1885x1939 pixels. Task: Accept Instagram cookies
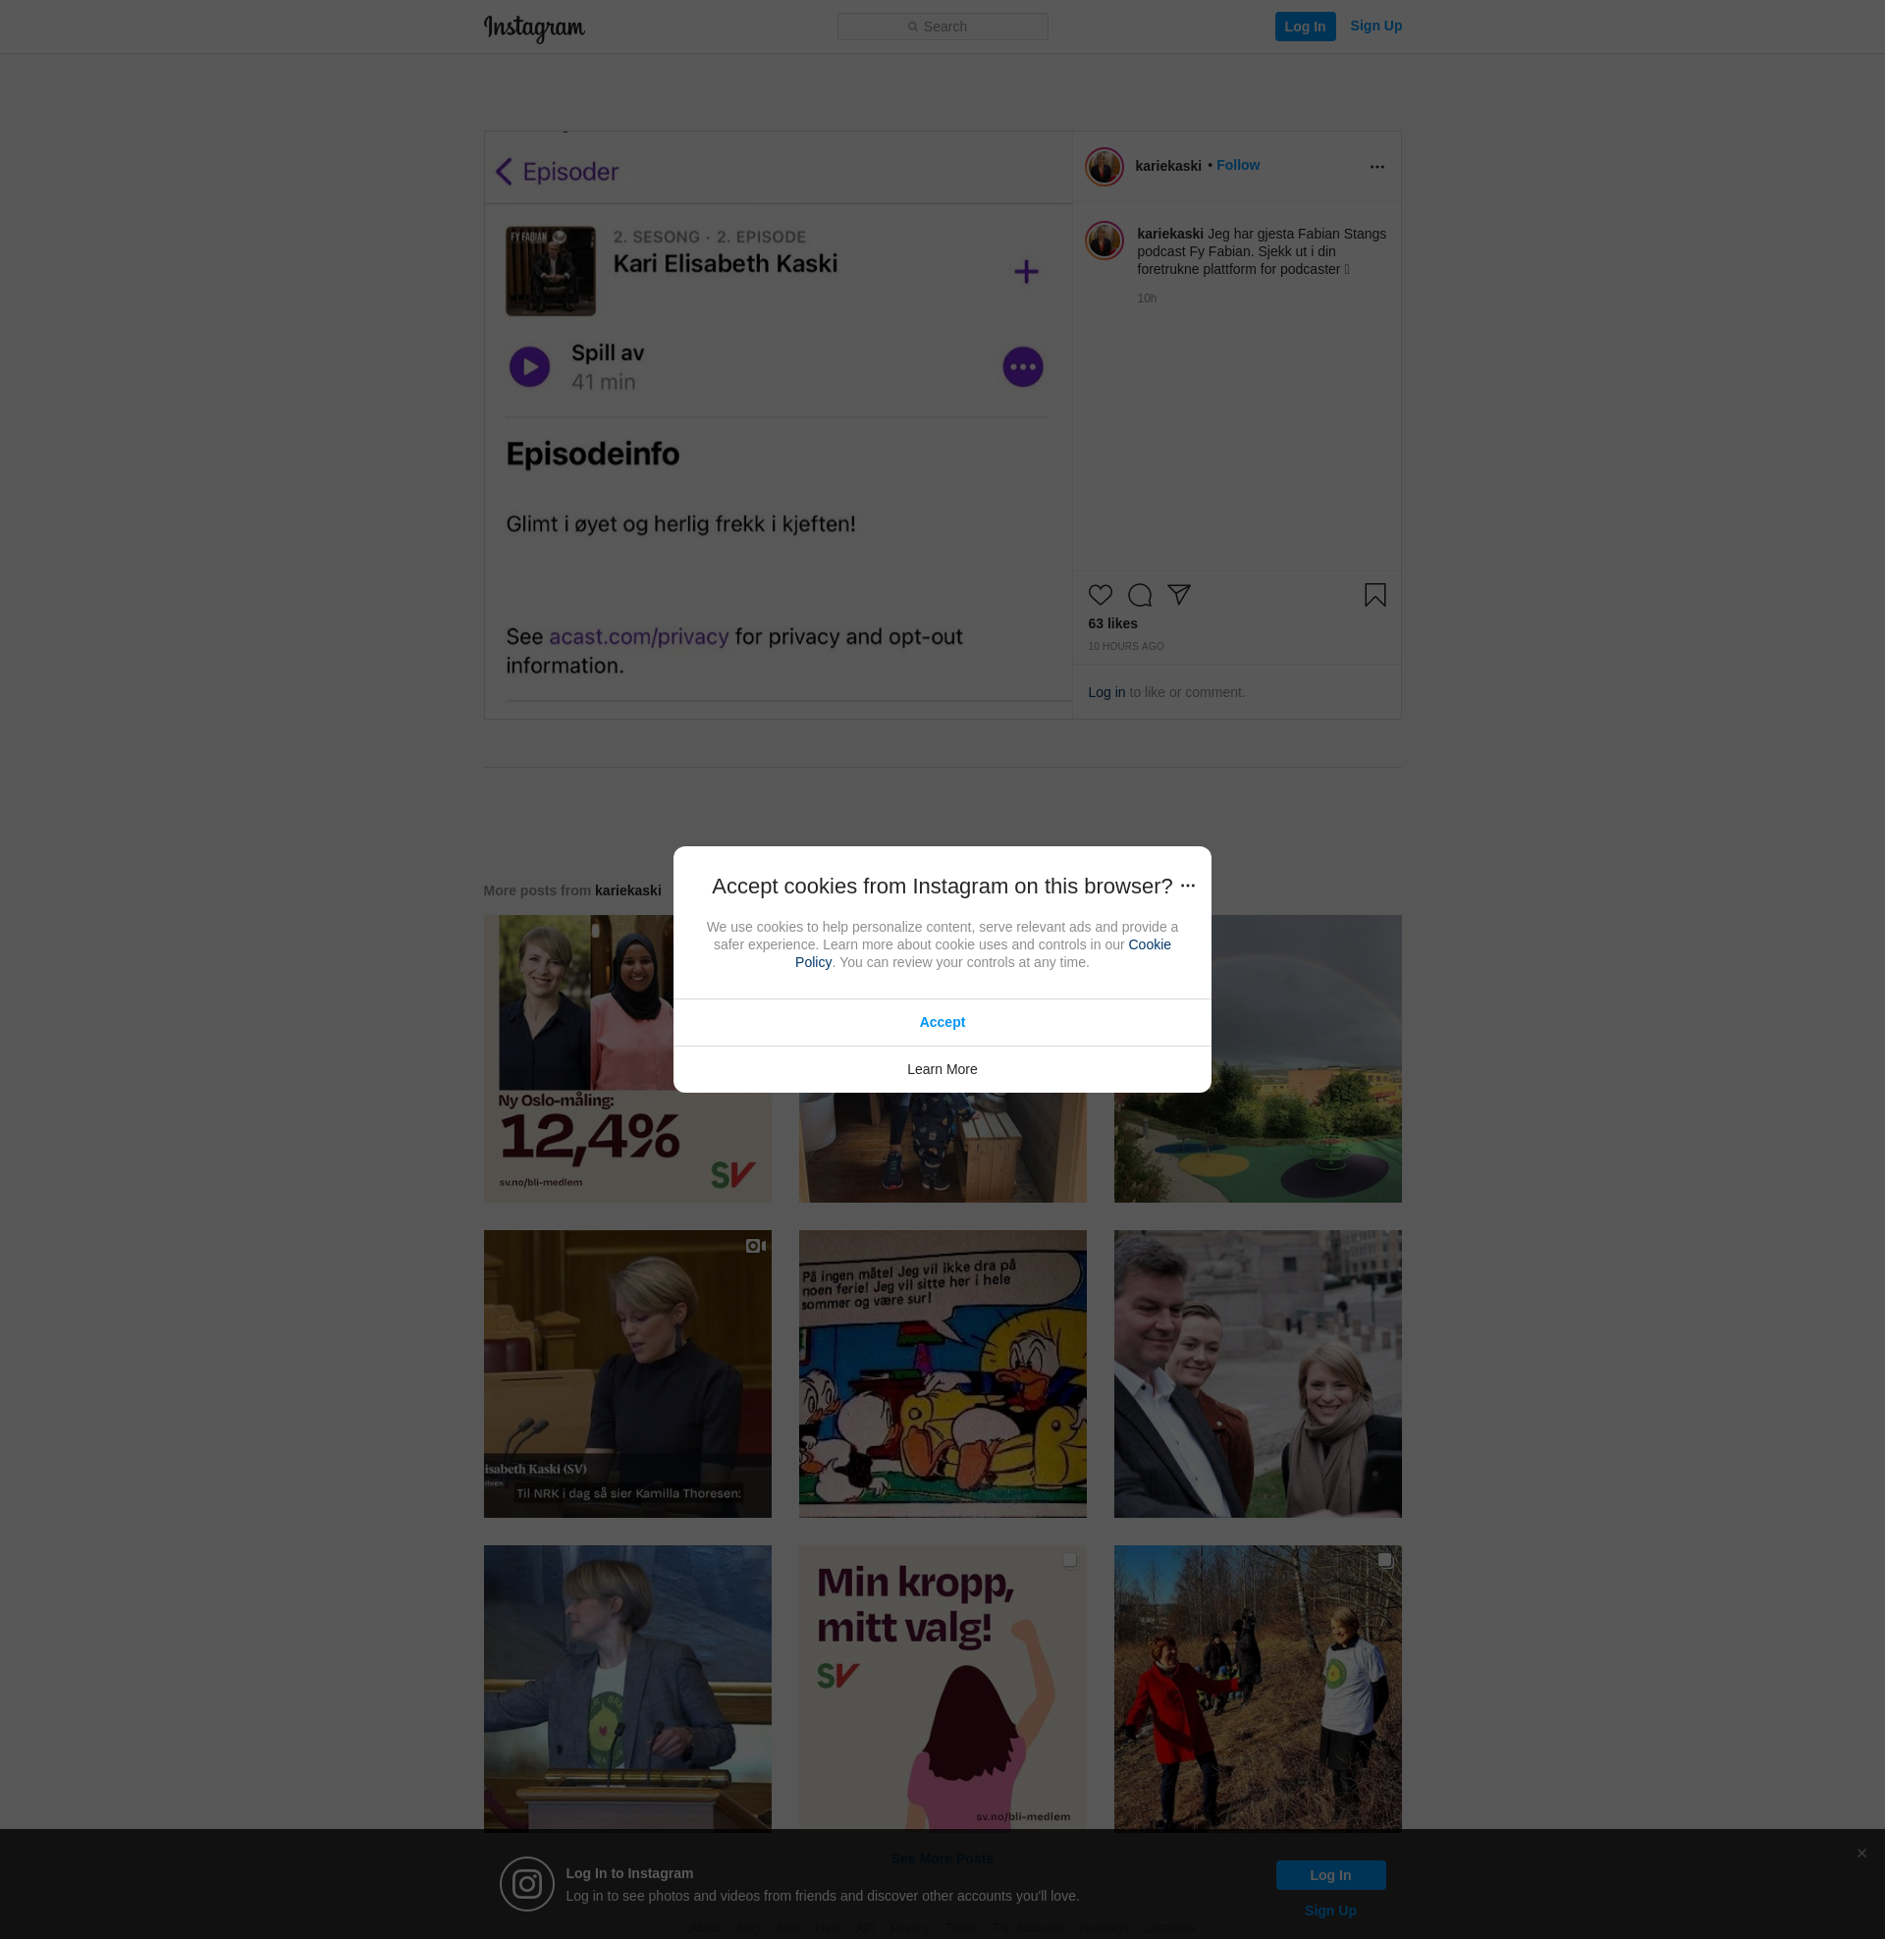point(942,1022)
